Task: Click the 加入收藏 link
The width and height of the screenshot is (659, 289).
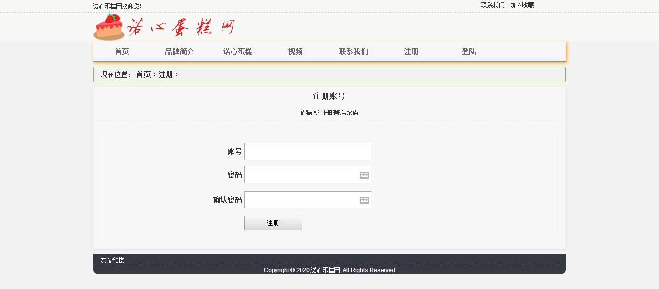Action: (522, 5)
